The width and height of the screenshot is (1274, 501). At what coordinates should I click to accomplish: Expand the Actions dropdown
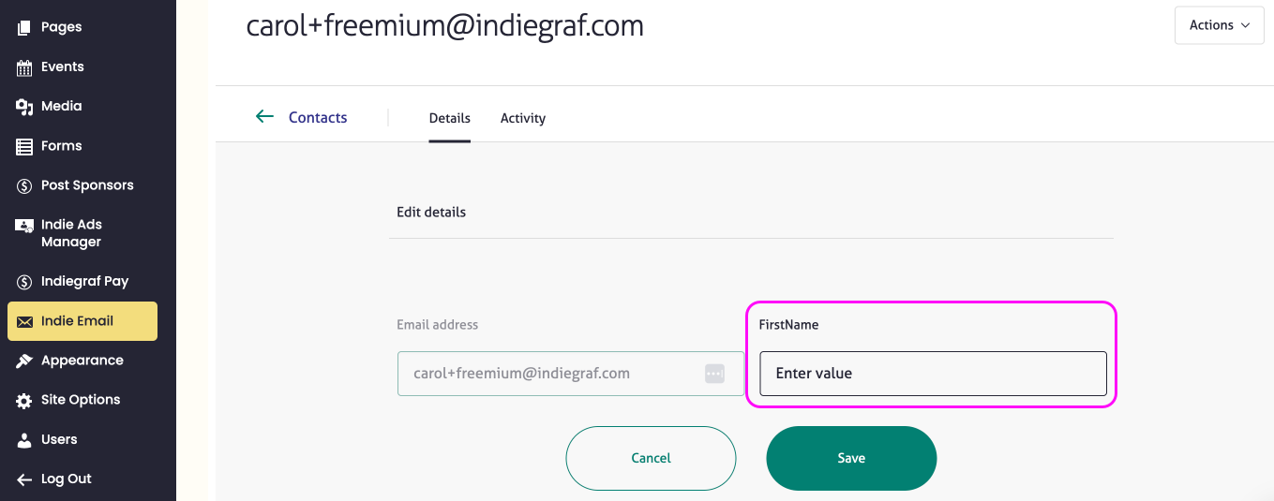1219,25
